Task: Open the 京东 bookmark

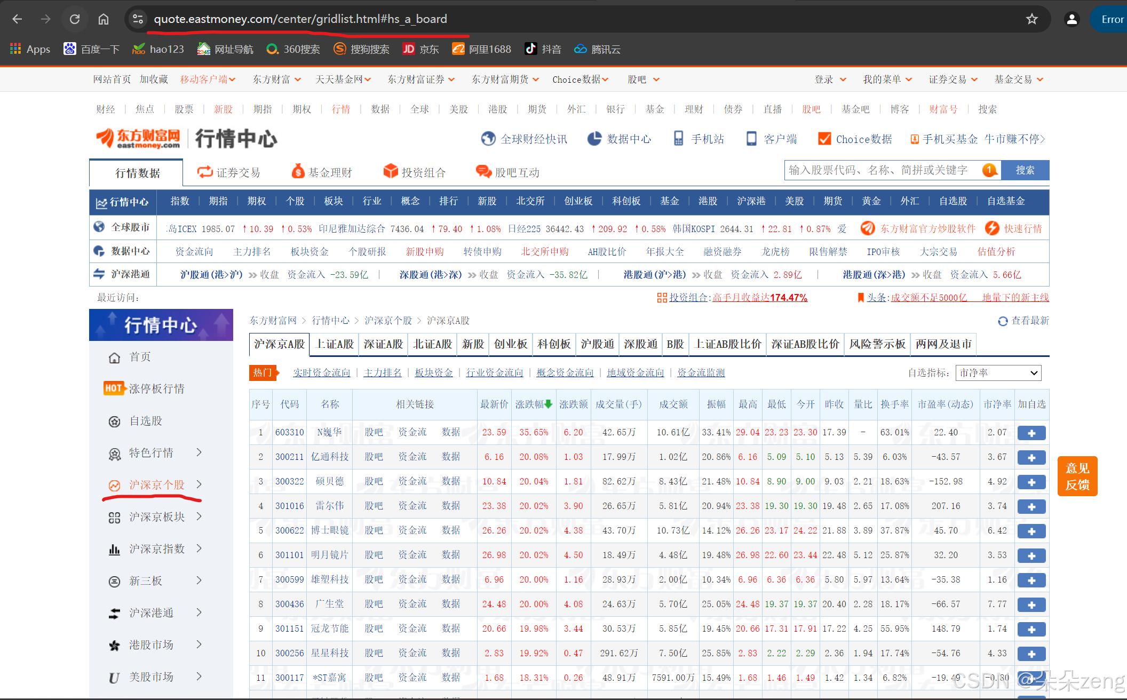Action: coord(420,49)
